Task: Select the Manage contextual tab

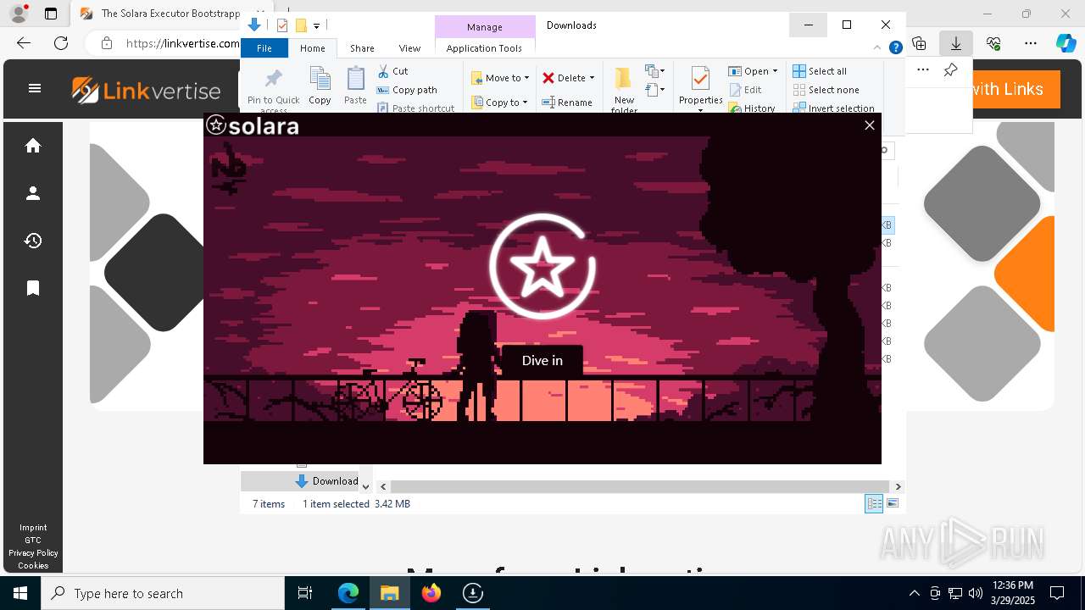Action: 484,27
